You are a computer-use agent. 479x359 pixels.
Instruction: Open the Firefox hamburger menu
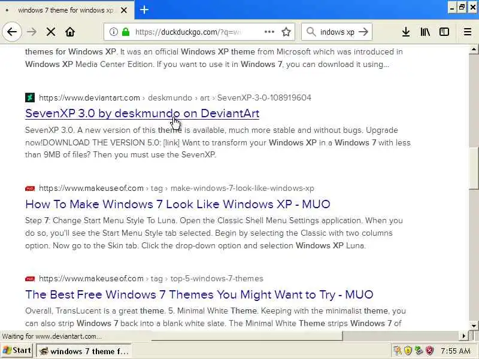tap(468, 32)
